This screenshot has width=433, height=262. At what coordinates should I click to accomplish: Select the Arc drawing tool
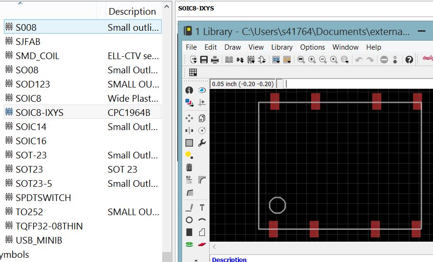(202, 220)
